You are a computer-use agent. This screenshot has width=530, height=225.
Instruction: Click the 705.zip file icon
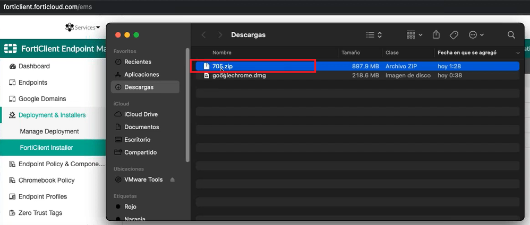coord(206,66)
